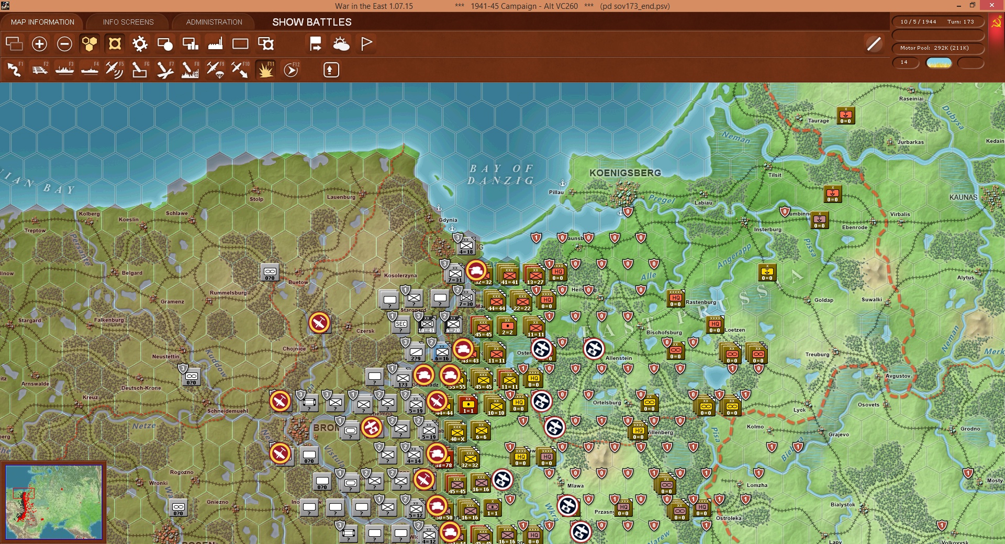This screenshot has height=544, width=1005.
Task: Select F9 air transport paradrop mode
Action: (x=215, y=70)
